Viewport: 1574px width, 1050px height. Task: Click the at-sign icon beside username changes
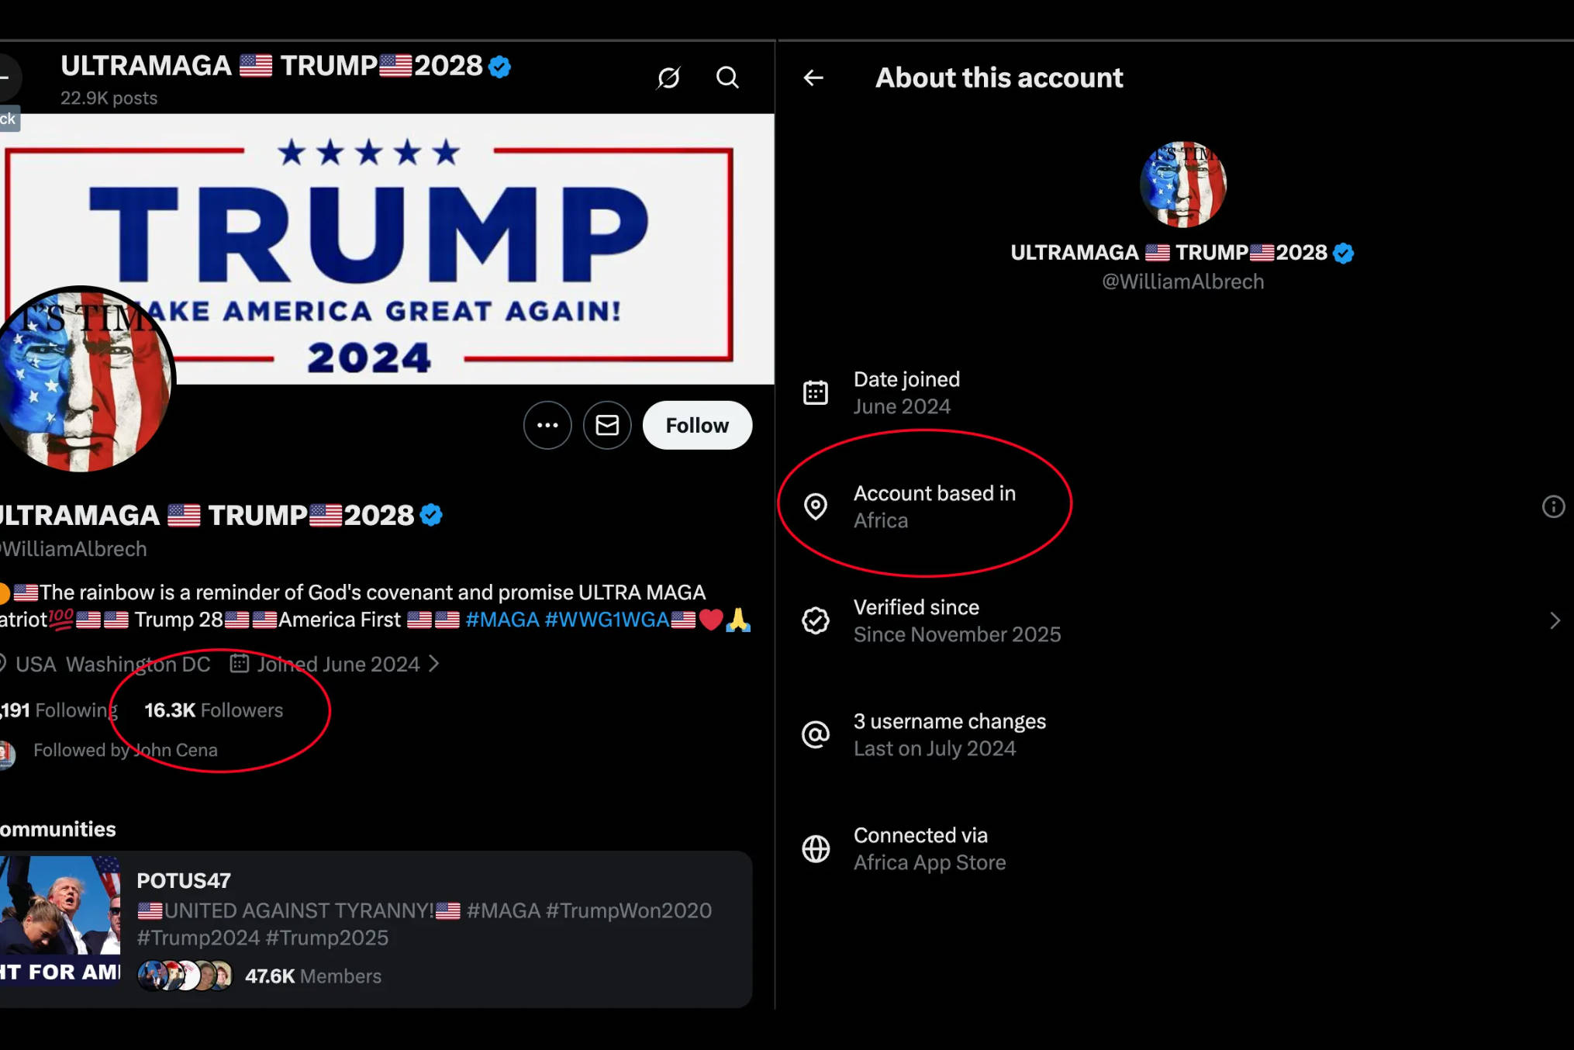click(x=816, y=734)
